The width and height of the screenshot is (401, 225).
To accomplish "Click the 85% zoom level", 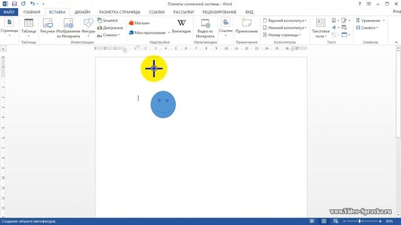I will (389, 221).
